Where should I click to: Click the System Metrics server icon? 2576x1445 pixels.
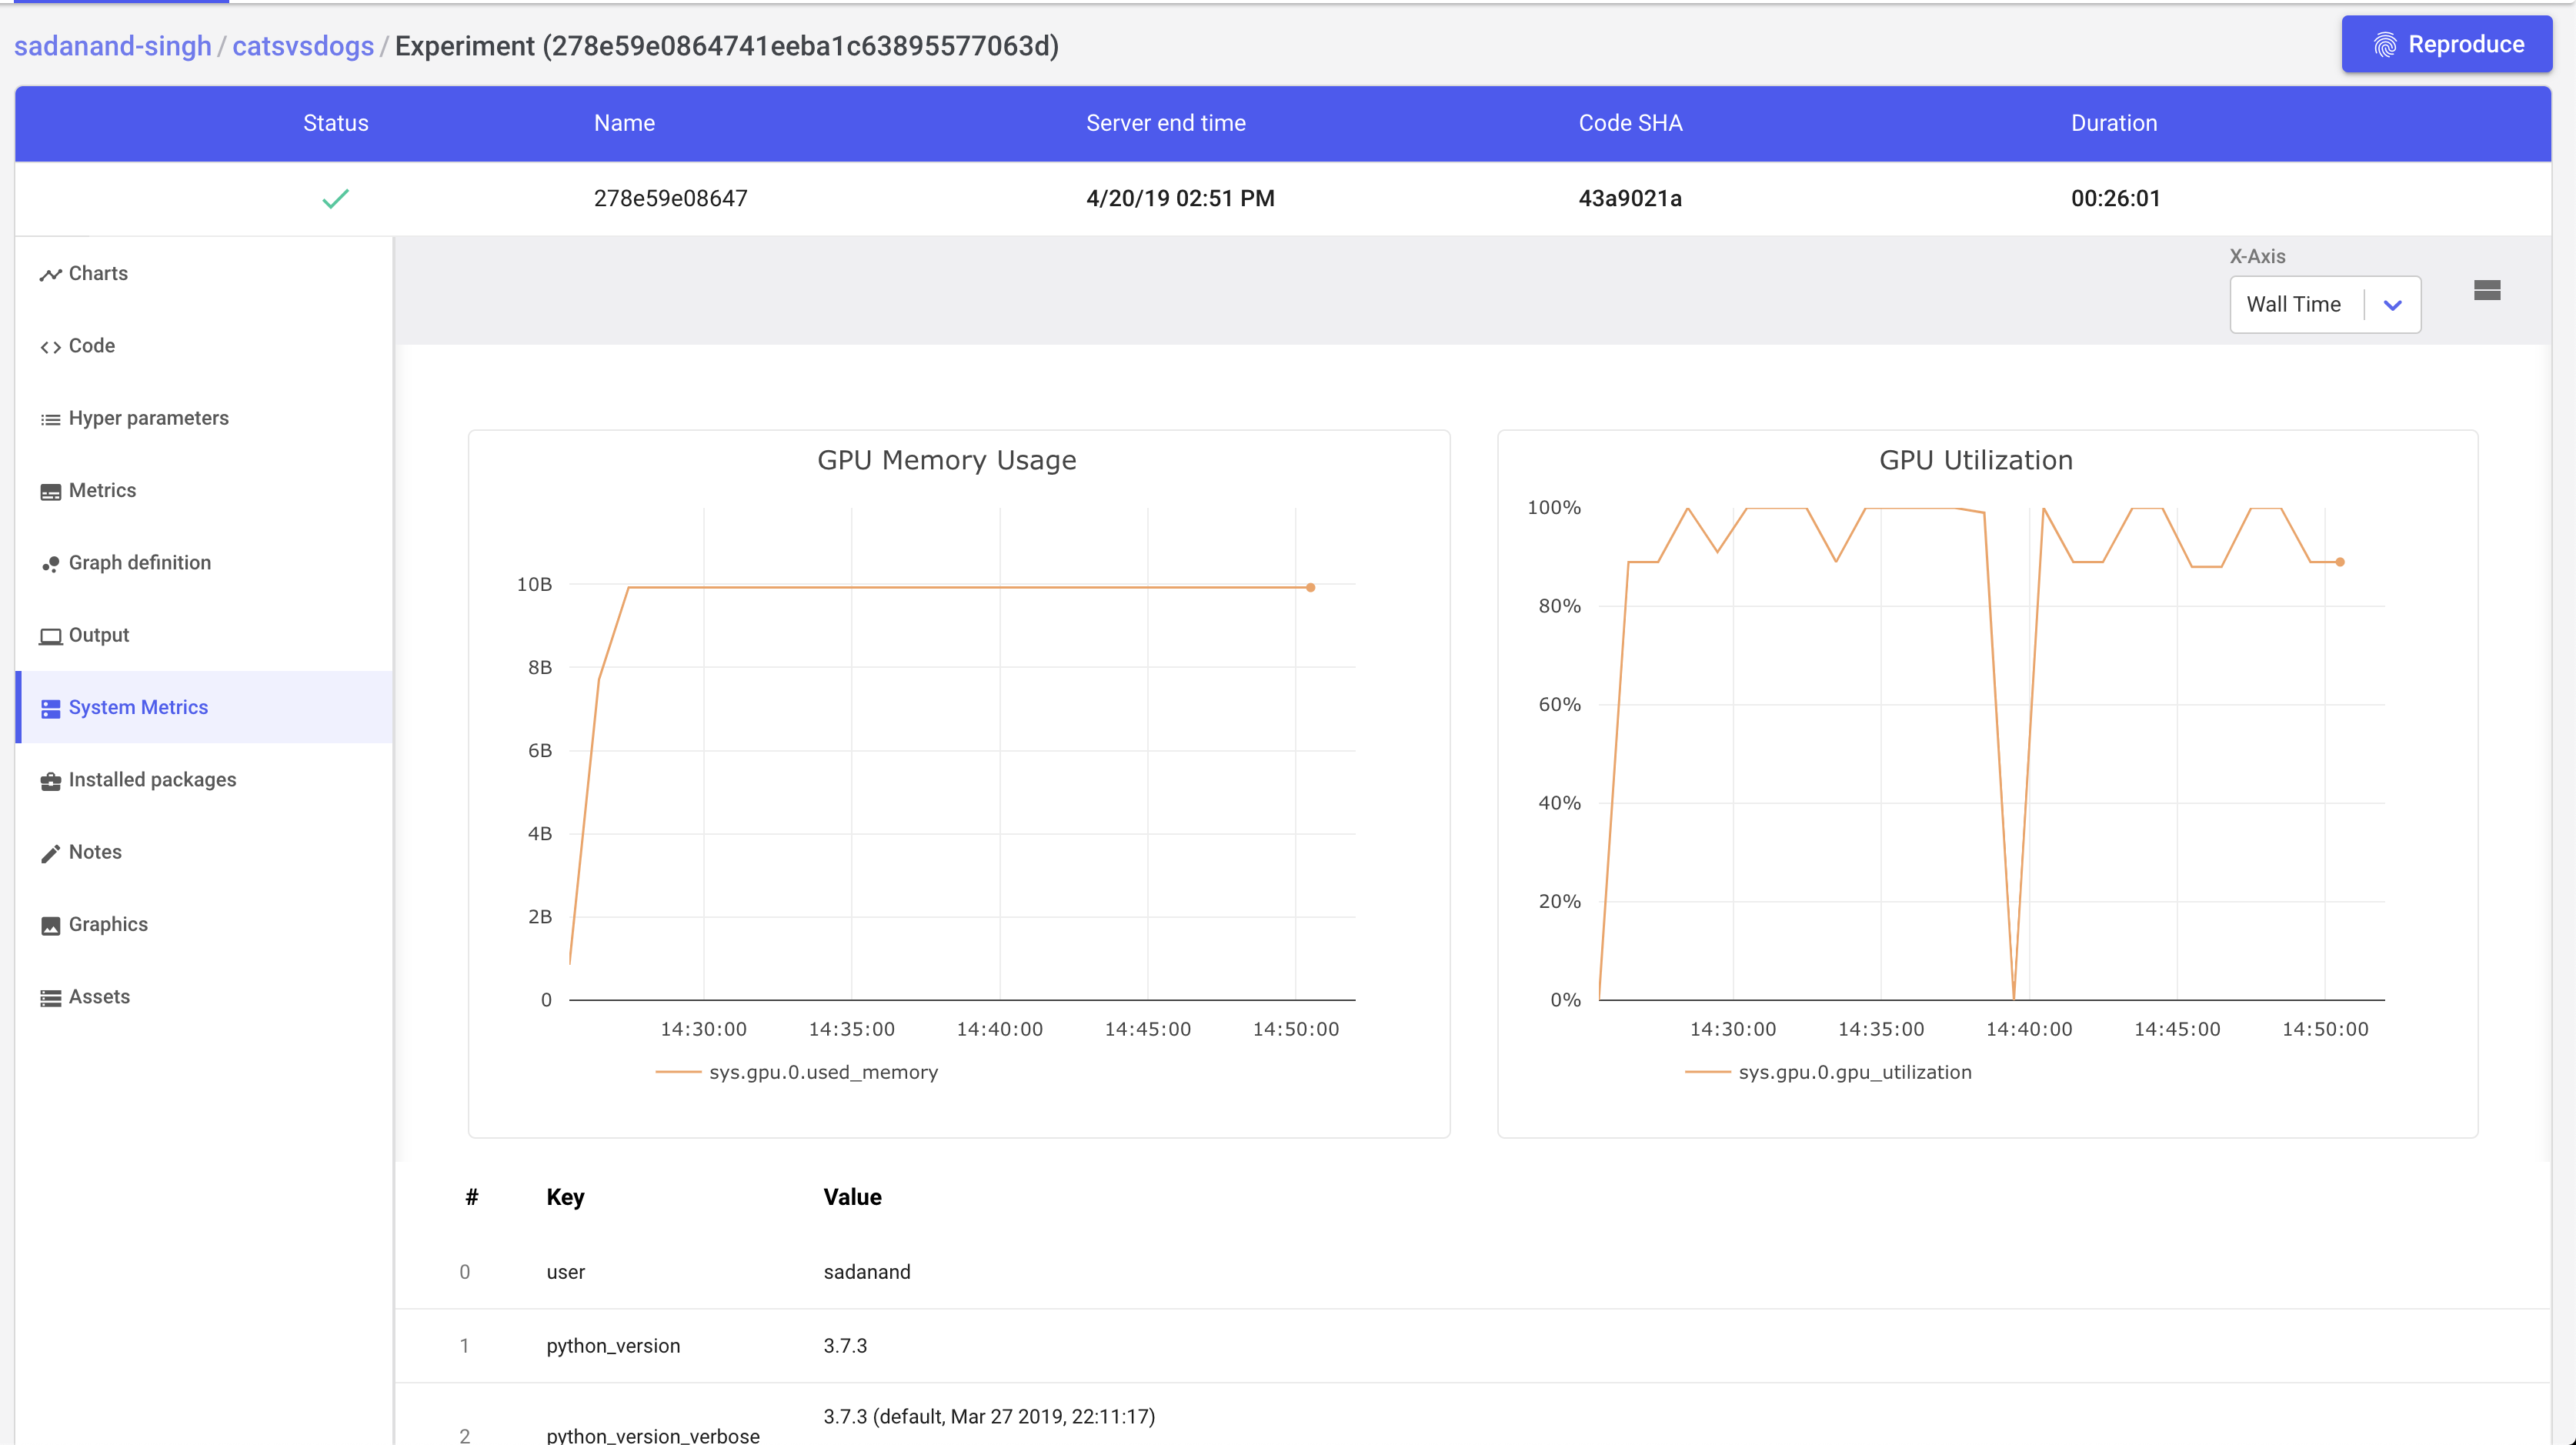click(x=50, y=709)
